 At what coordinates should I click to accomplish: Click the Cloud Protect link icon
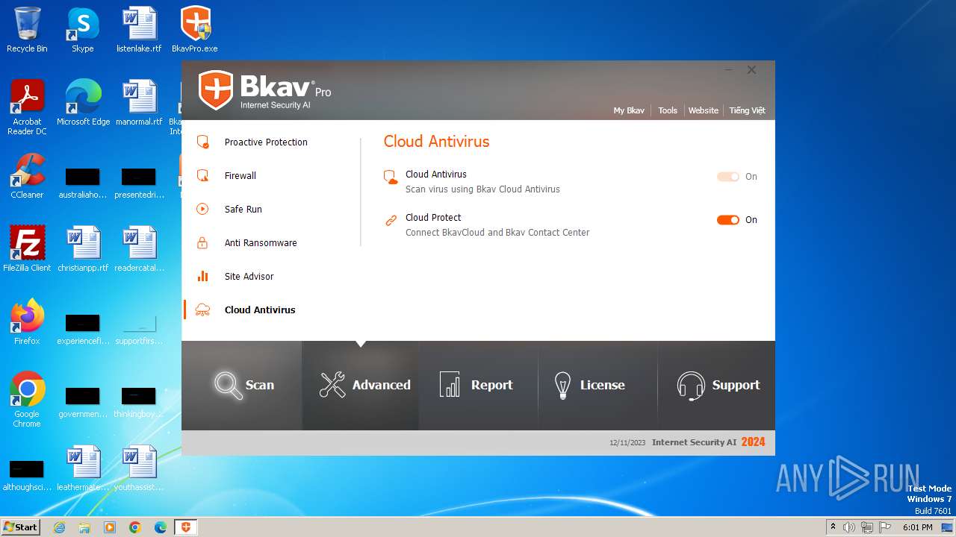click(391, 221)
